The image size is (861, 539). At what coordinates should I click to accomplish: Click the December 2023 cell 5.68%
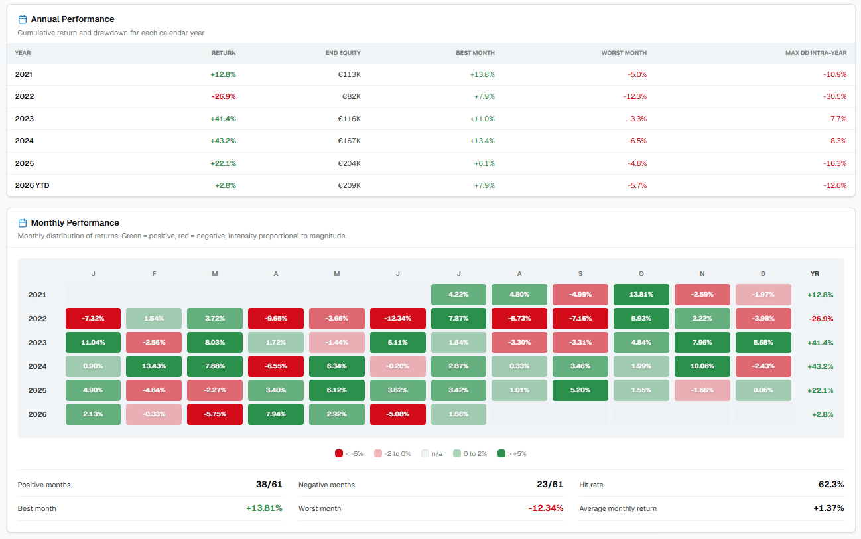click(763, 343)
